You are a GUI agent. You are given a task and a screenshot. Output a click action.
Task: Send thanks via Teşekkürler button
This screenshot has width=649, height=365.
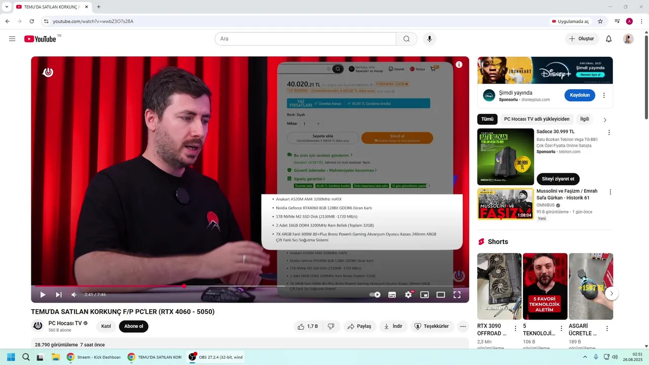coord(431,326)
